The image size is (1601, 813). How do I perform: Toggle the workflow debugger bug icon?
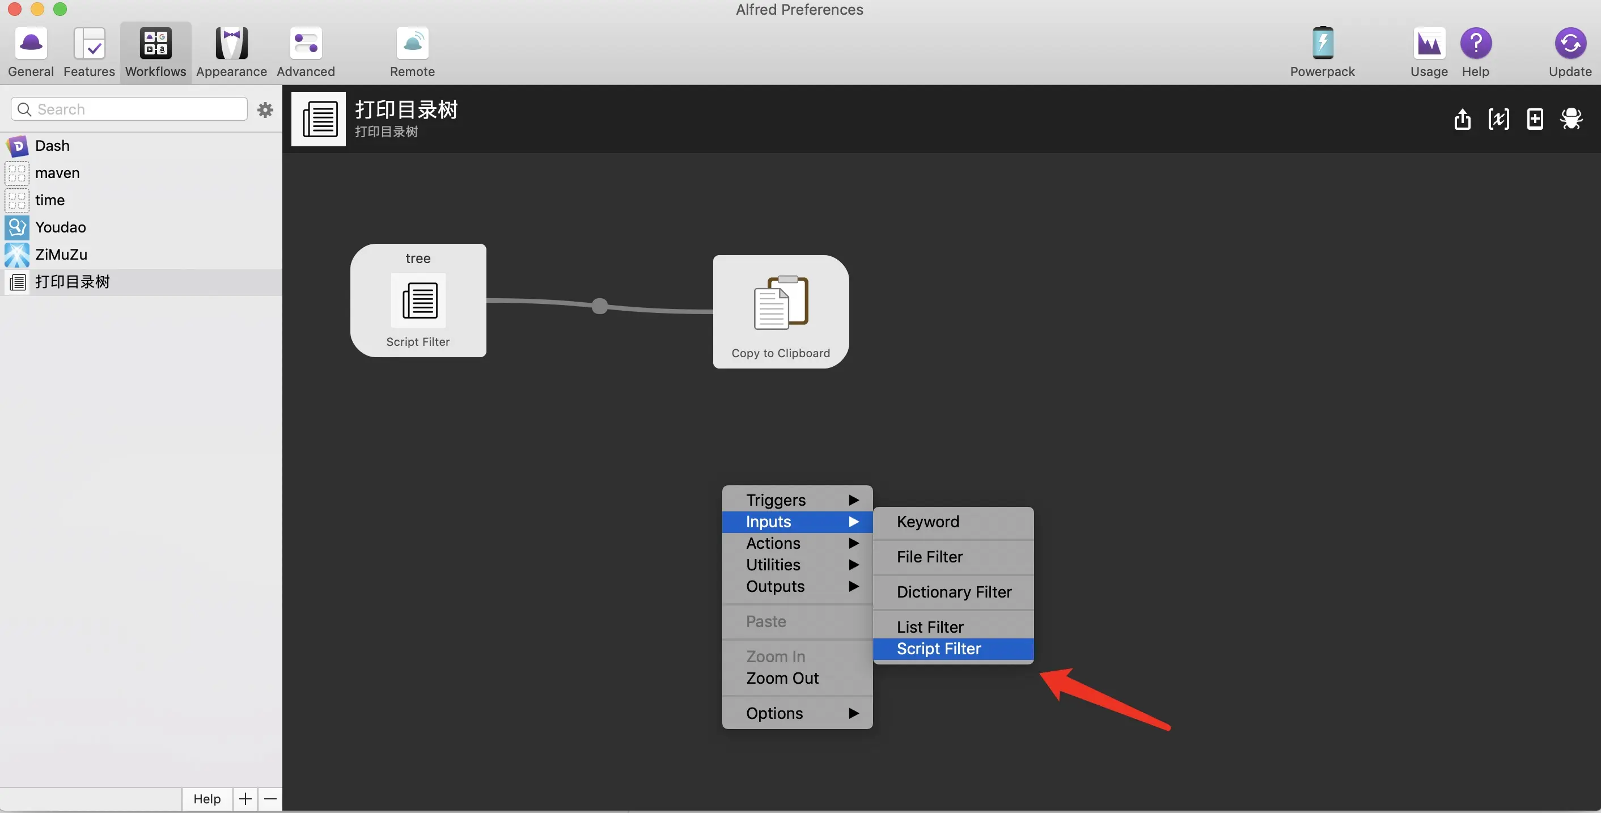click(x=1570, y=118)
